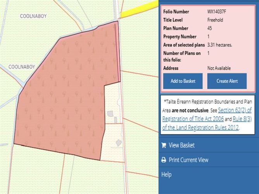Click the shopping cart icon beside View Basket

point(164,146)
